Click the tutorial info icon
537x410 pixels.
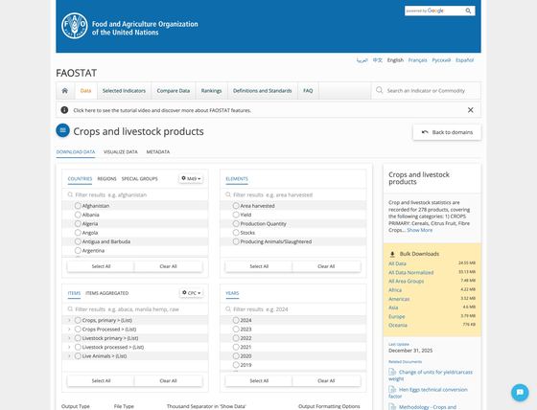(64, 110)
